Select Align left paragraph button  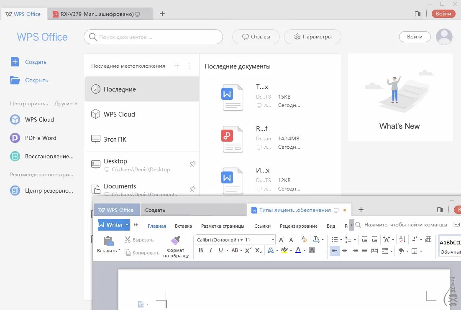click(334, 251)
